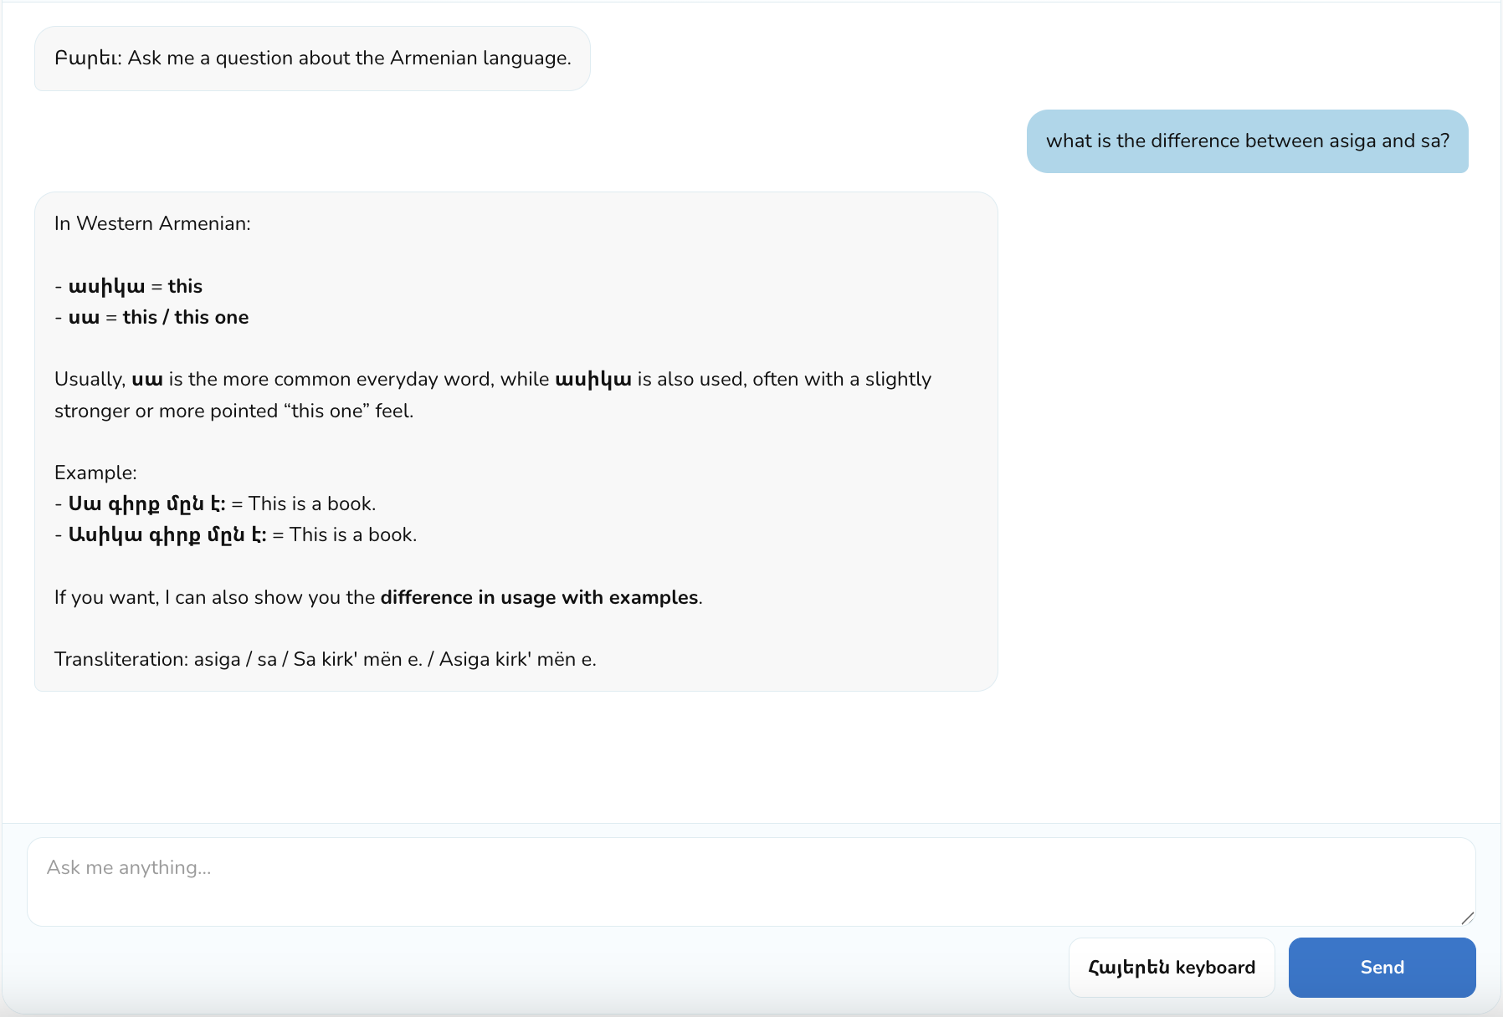Click the "stronger or more pointed" line
Viewport: 1503px width, 1017px height.
[234, 411]
